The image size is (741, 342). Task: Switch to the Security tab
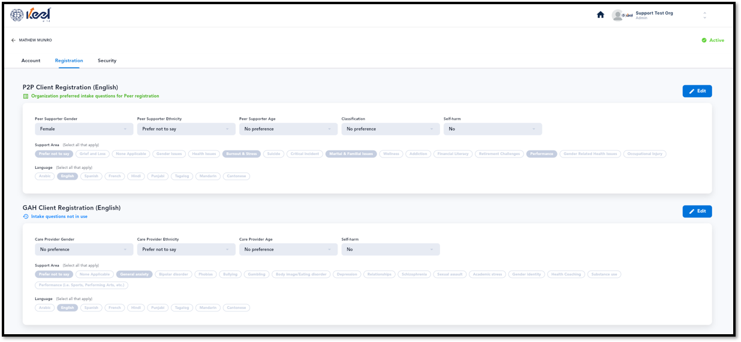point(107,60)
